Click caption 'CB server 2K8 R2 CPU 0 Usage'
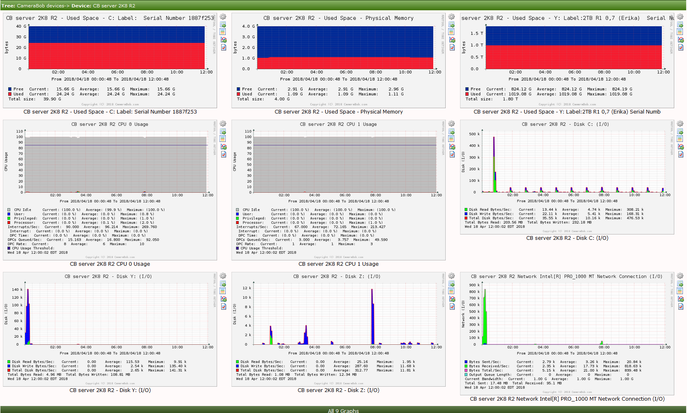Image resolution: width=687 pixels, height=413 pixels. pyautogui.click(x=110, y=264)
